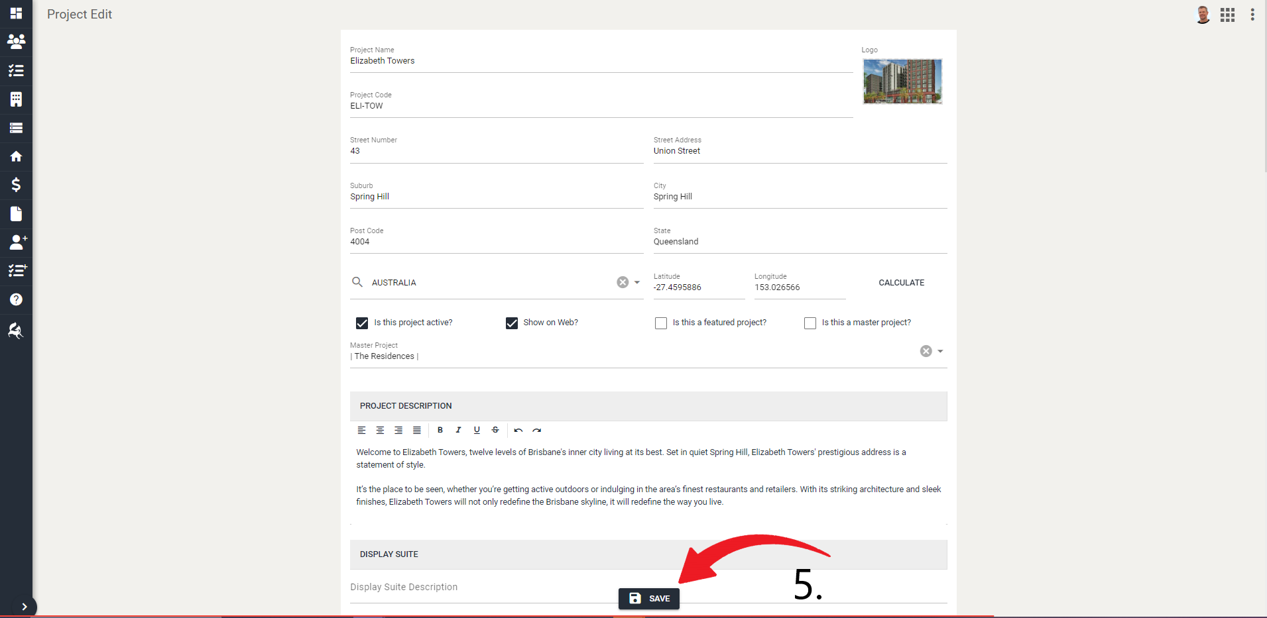Expand the collapsed sidebar with the chevron
Image resolution: width=1267 pixels, height=618 pixels.
point(25,606)
